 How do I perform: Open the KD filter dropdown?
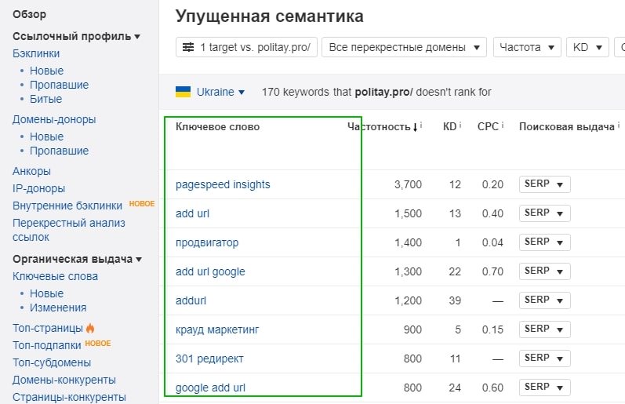(587, 47)
